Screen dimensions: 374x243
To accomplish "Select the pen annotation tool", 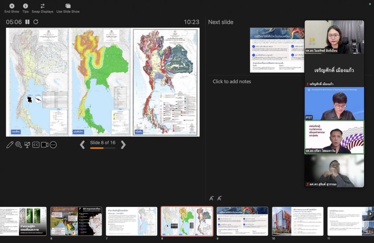I will [x=10, y=145].
